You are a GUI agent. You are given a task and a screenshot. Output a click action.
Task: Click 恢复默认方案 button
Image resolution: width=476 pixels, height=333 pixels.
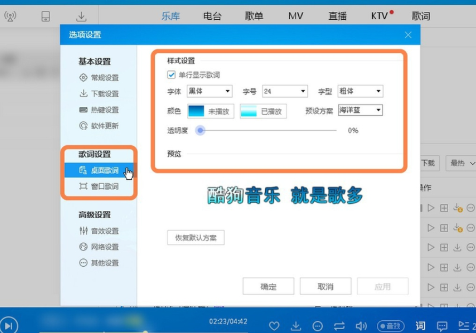click(196, 237)
